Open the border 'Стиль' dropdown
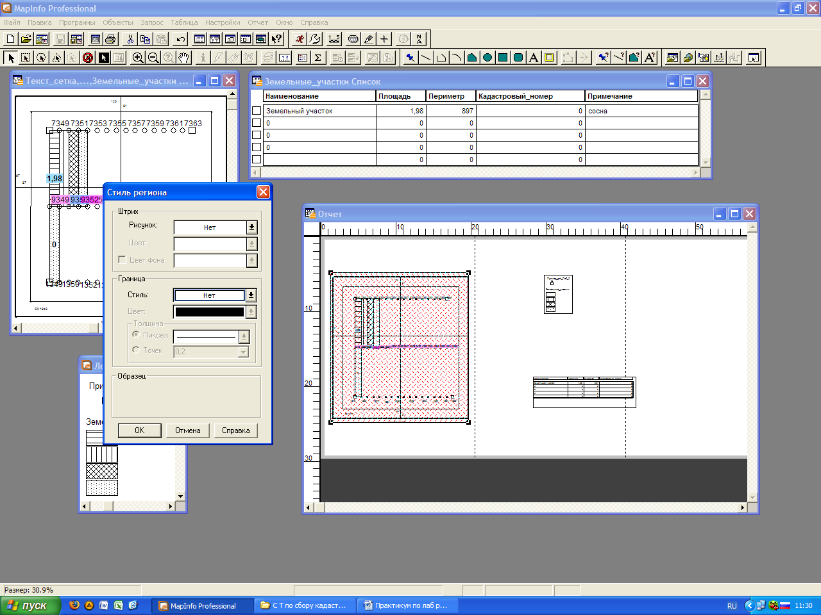The height and width of the screenshot is (615, 821). pyautogui.click(x=251, y=295)
